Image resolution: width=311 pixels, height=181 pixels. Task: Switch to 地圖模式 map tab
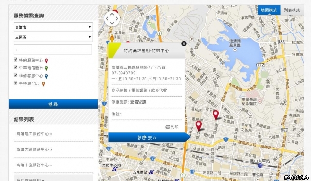[x=269, y=10]
